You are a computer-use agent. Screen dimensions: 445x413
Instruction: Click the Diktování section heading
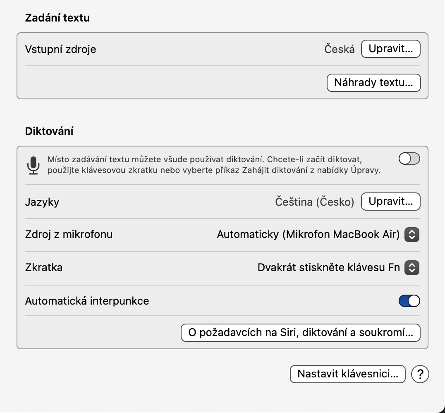tap(49, 131)
